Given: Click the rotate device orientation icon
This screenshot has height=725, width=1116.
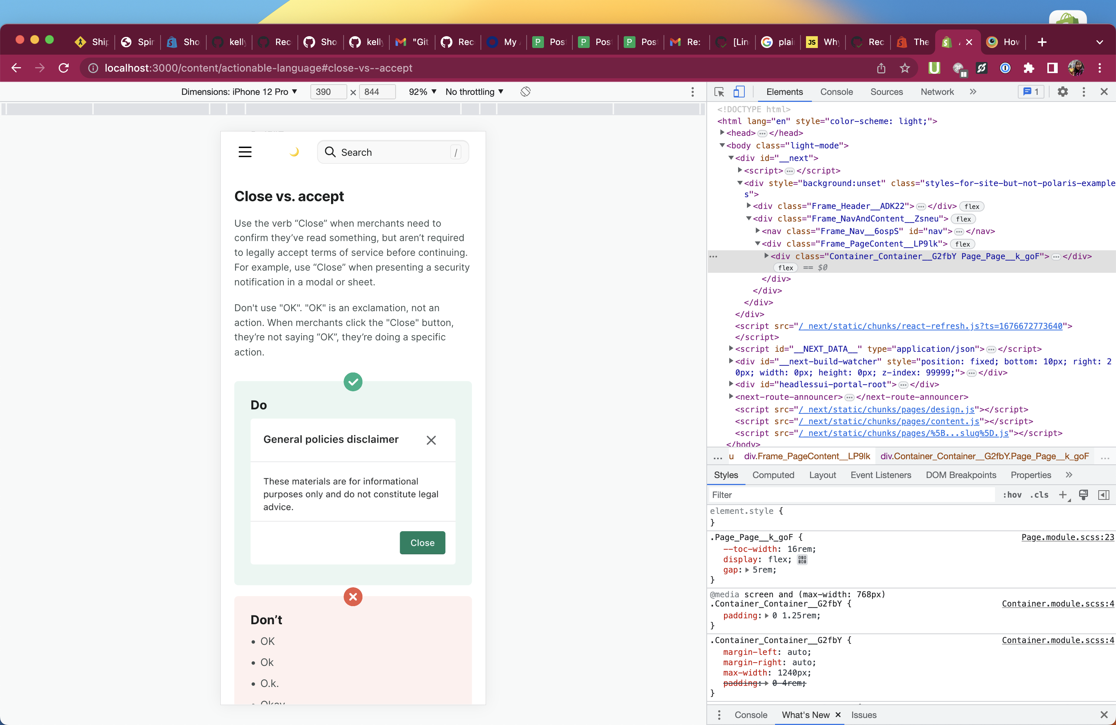Looking at the screenshot, I should pos(525,92).
